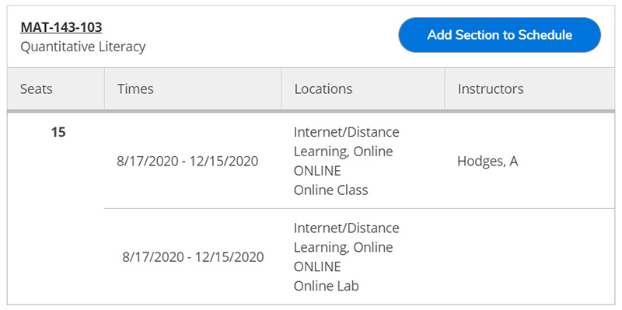Click the Locations column header
This screenshot has height=310, width=622.
coord(363,89)
